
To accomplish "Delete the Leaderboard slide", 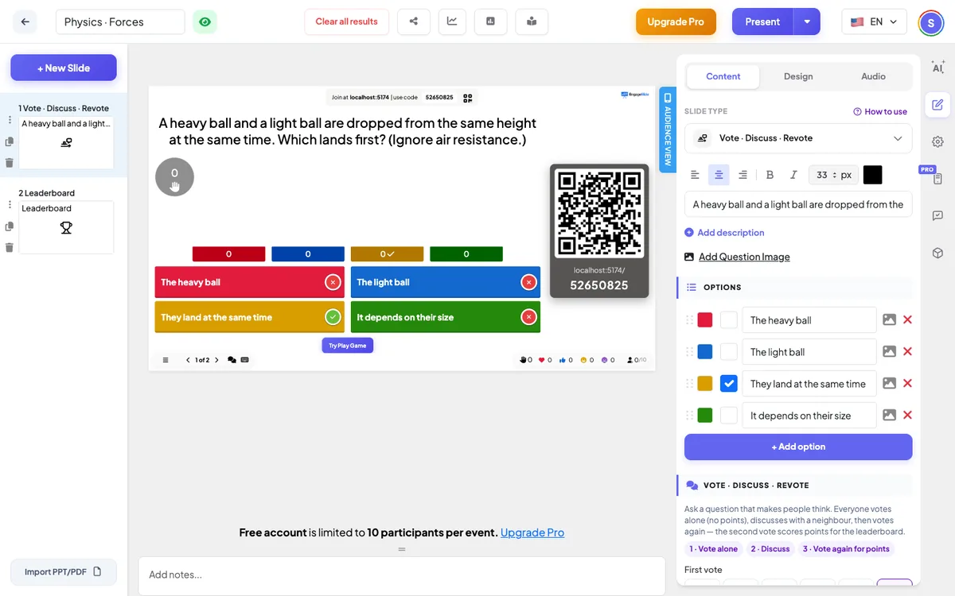I will pyautogui.click(x=10, y=247).
